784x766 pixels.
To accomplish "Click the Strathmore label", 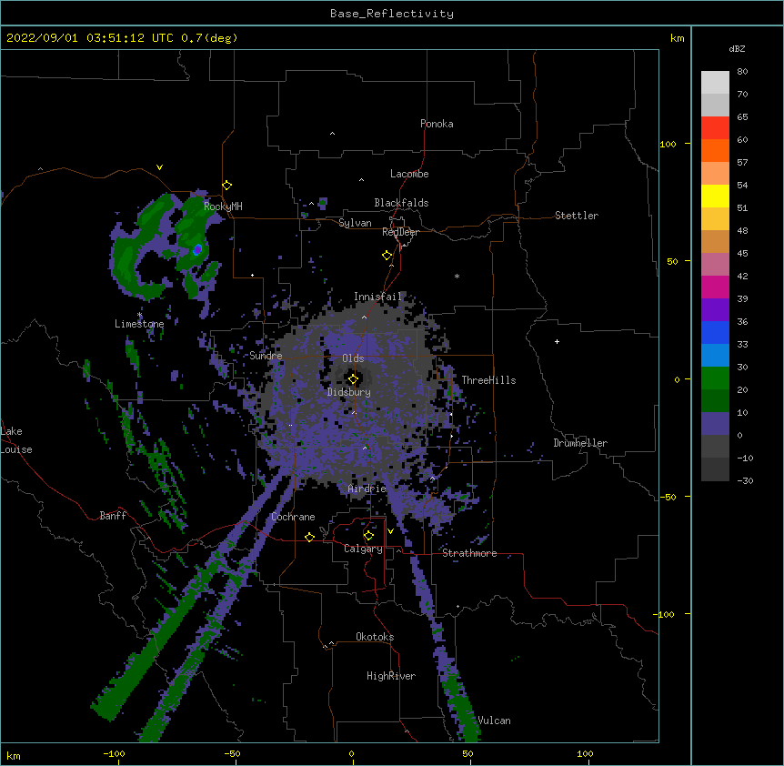I will tap(469, 553).
